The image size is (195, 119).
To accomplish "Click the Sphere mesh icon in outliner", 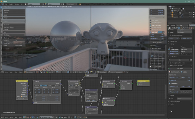I will [172, 15].
